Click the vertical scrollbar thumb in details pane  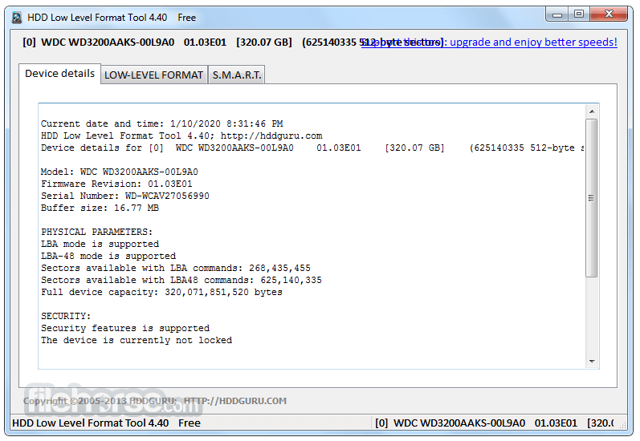[x=592, y=198]
